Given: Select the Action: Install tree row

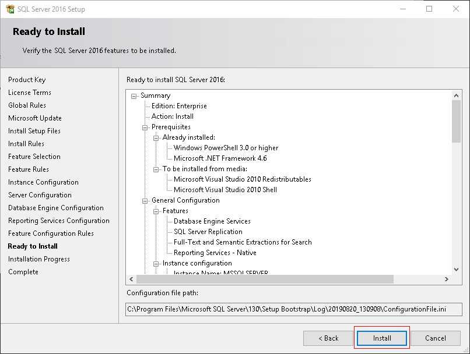Looking at the screenshot, I should coord(173,116).
